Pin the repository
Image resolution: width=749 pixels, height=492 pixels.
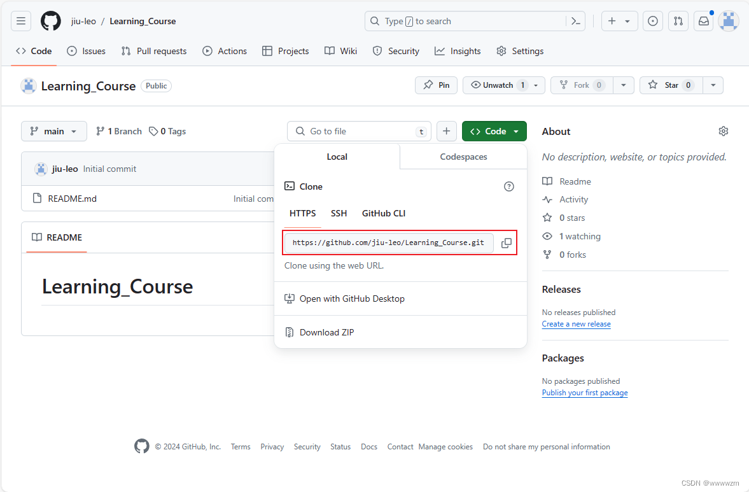pyautogui.click(x=436, y=85)
